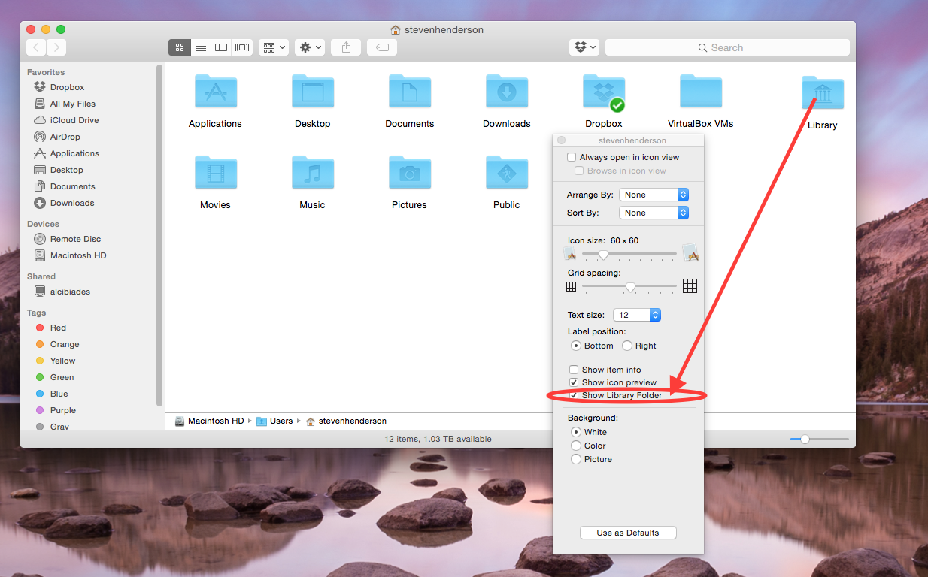Click the Share toolbar icon
The image size is (928, 577).
click(346, 47)
